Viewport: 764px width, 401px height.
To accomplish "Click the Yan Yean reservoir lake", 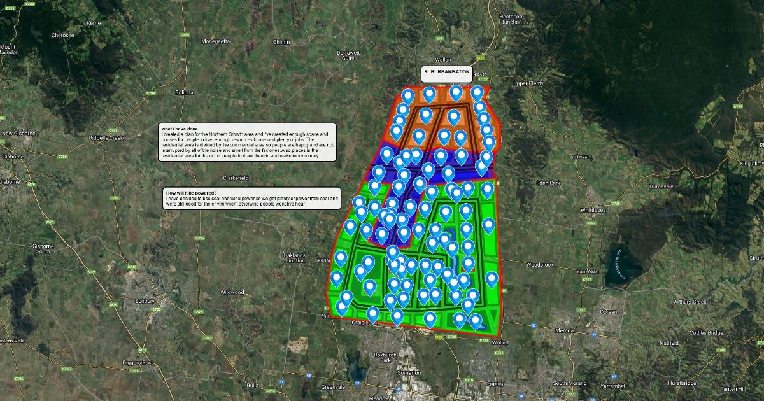I will coord(617,267).
